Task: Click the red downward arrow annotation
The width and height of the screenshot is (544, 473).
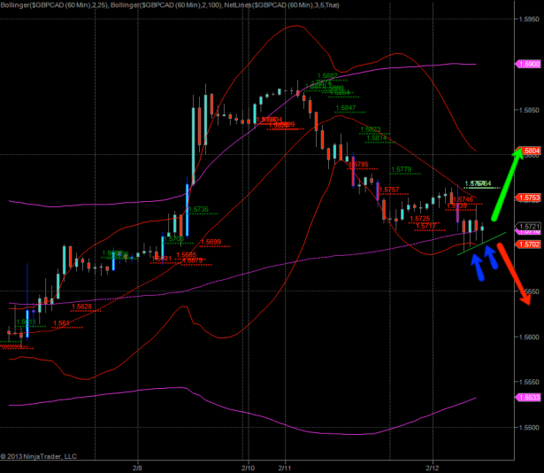Action: (x=515, y=273)
